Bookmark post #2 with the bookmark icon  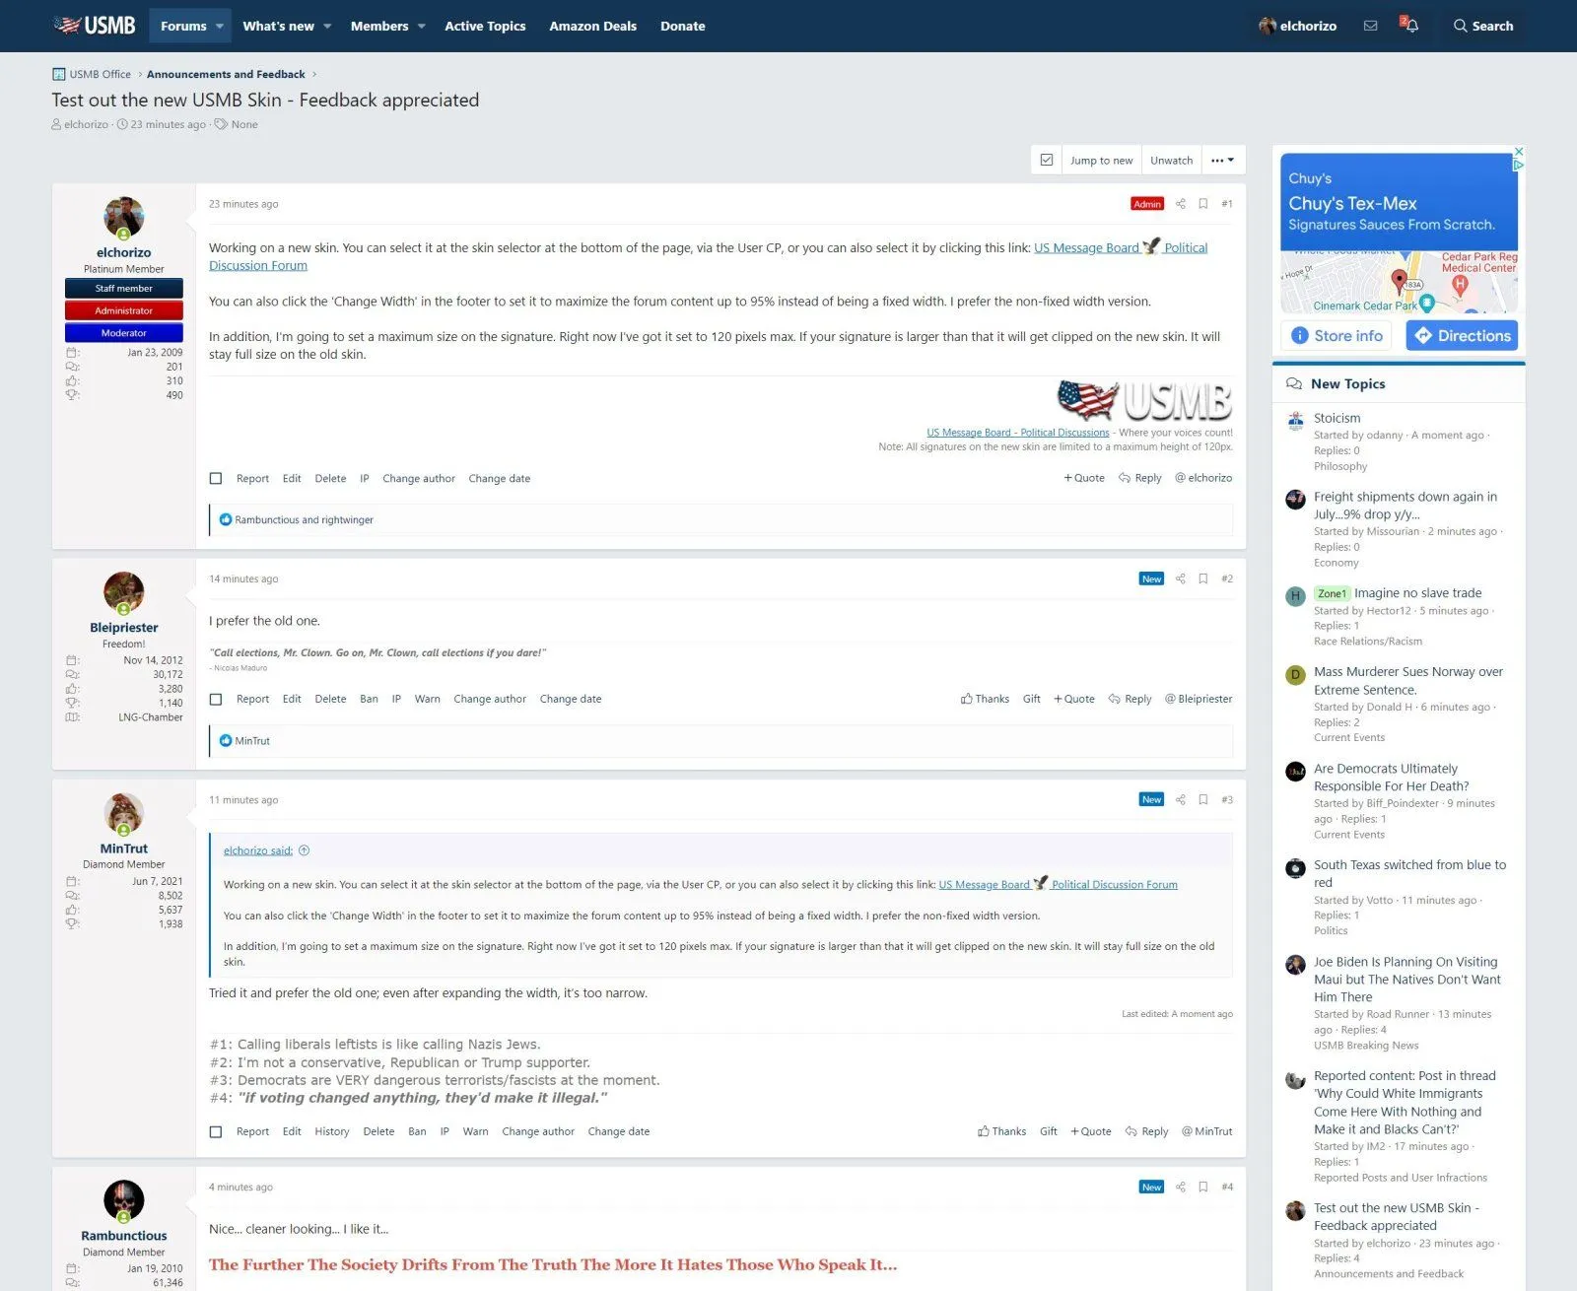click(1202, 578)
